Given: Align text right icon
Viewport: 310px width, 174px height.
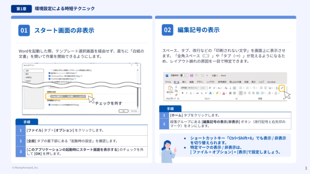Looking at the screenshot, I should pos(249,93).
